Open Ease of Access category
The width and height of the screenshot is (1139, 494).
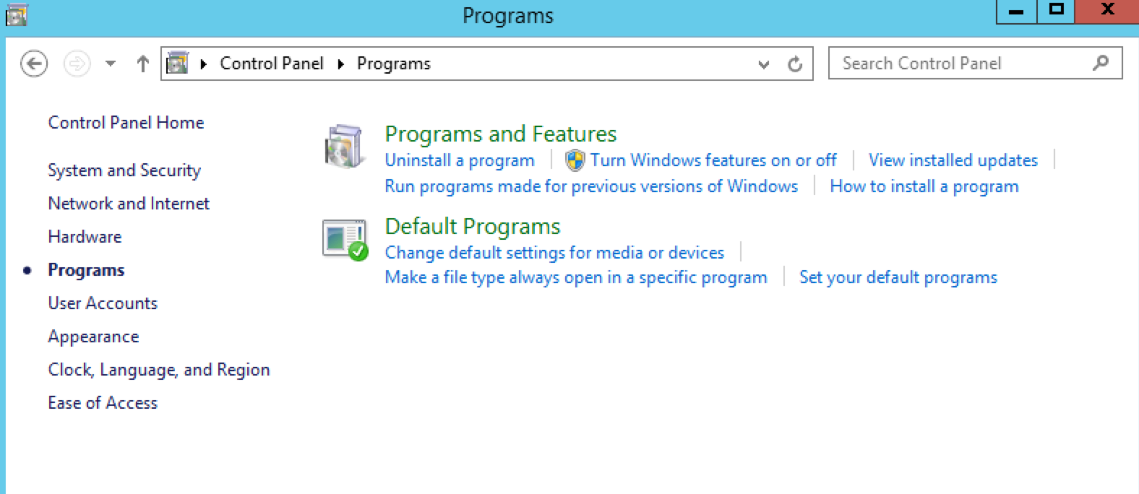coord(103,403)
